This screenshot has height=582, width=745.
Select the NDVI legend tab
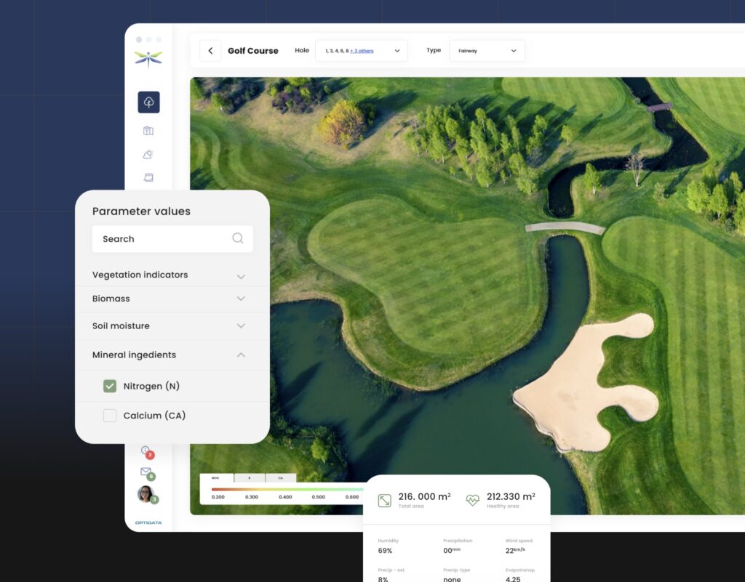tap(216, 478)
